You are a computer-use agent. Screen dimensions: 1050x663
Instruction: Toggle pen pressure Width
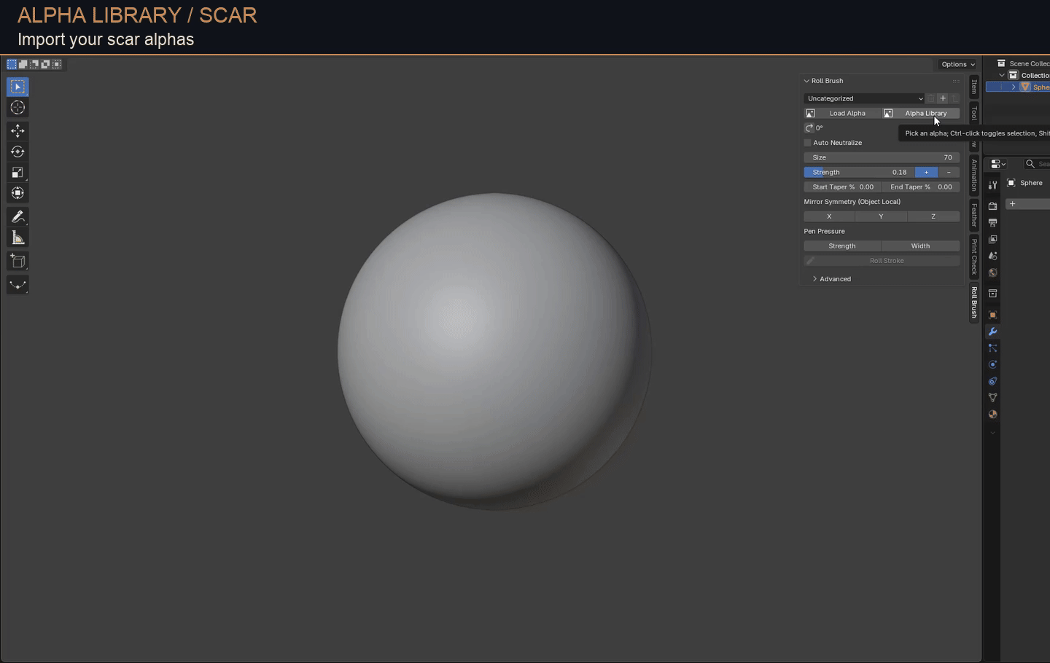coord(921,246)
